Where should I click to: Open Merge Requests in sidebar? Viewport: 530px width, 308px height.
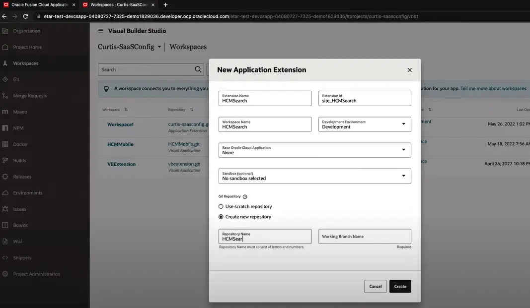(x=30, y=96)
